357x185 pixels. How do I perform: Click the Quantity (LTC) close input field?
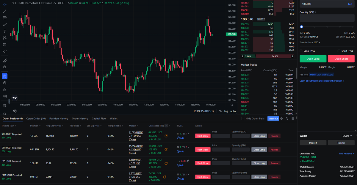[241, 163]
